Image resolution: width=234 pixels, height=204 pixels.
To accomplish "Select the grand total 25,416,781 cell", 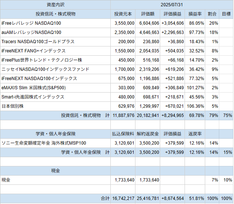I will pos(148,198).
